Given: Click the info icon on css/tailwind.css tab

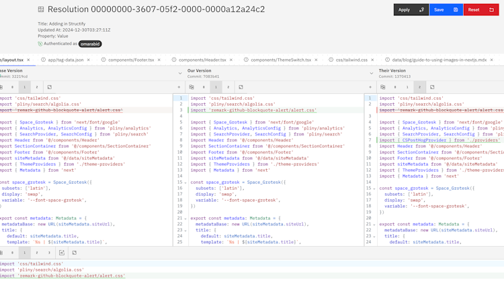Looking at the screenshot, I should (331, 60).
